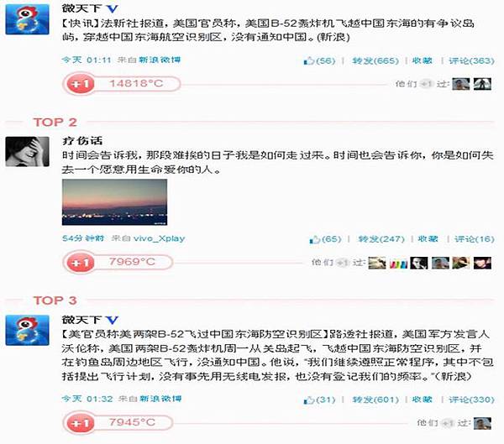Open 评论(330) comments link
504x444 pixels.
[x=471, y=400]
